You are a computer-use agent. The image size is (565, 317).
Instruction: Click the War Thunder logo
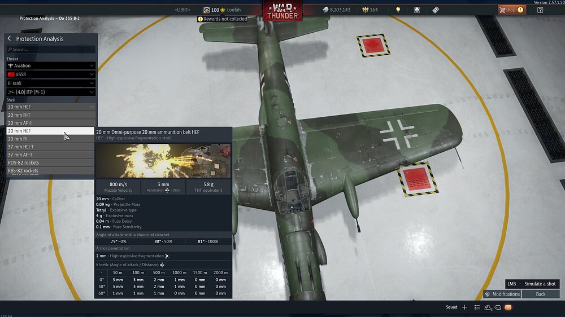click(x=282, y=11)
